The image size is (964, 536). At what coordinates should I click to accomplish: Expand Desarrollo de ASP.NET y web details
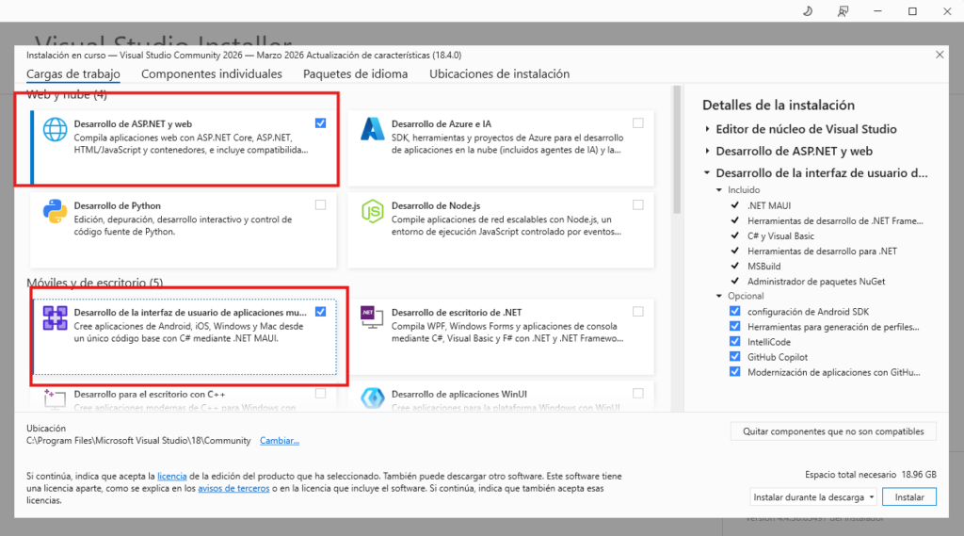click(x=708, y=151)
